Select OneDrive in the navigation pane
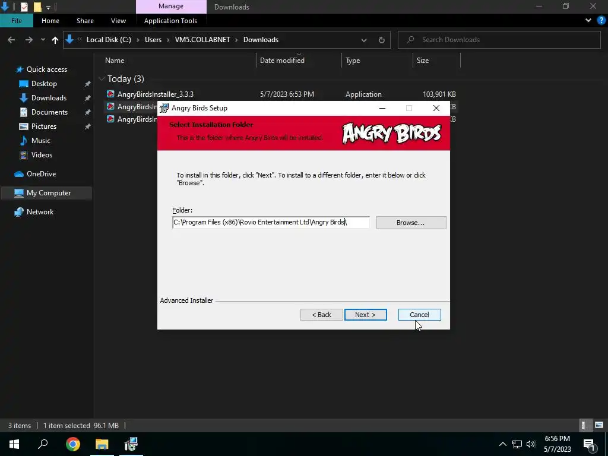 pos(41,174)
